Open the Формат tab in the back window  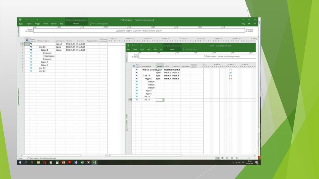(x=76, y=24)
